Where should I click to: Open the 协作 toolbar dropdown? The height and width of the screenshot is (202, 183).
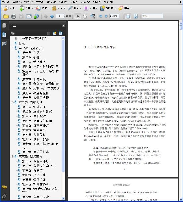(42, 8)
